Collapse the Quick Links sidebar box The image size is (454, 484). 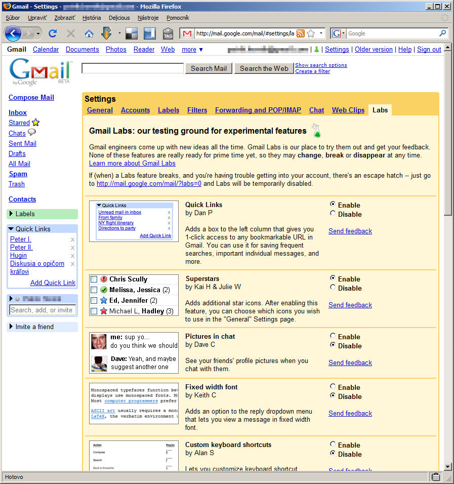pos(11,229)
